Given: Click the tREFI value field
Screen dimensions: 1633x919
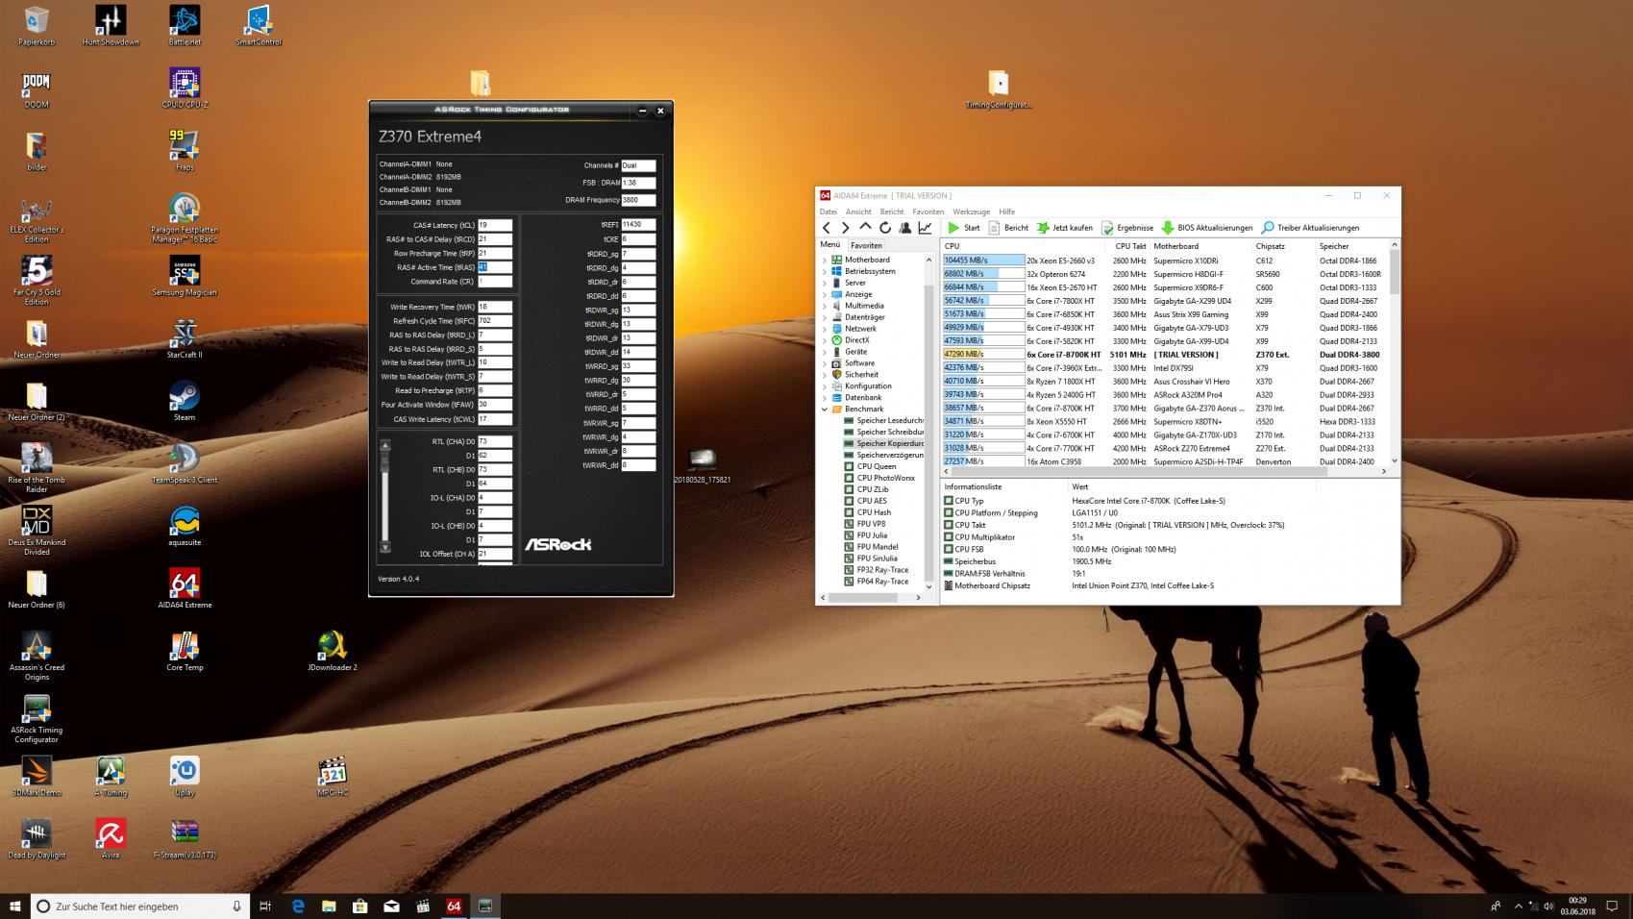Looking at the screenshot, I should [x=638, y=225].
